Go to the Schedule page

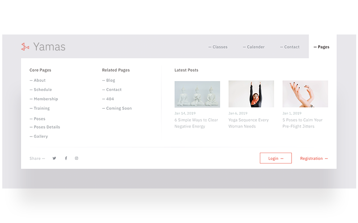point(41,90)
